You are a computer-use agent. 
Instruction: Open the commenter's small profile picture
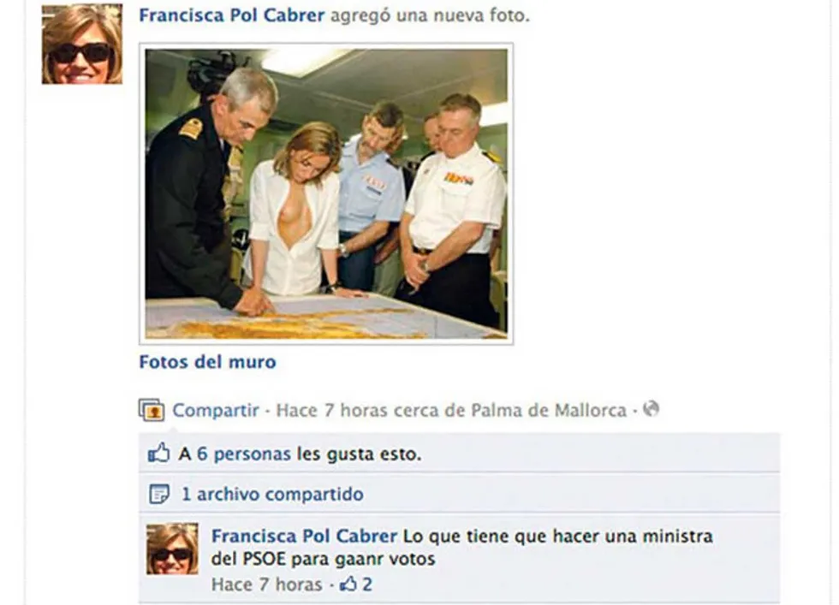point(172,549)
